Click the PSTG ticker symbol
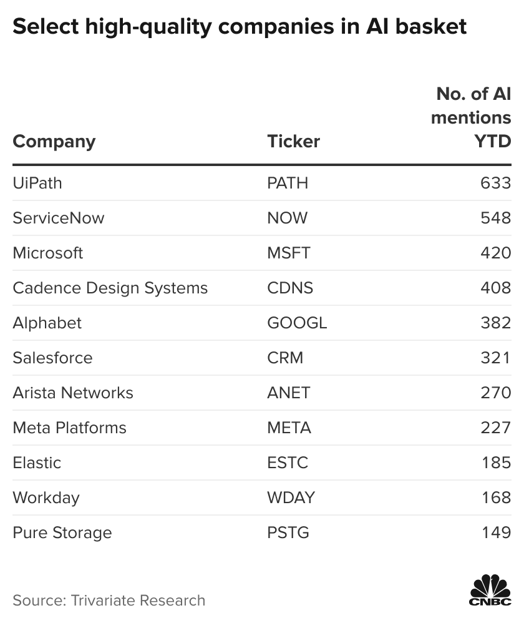The width and height of the screenshot is (524, 623). [x=288, y=533]
